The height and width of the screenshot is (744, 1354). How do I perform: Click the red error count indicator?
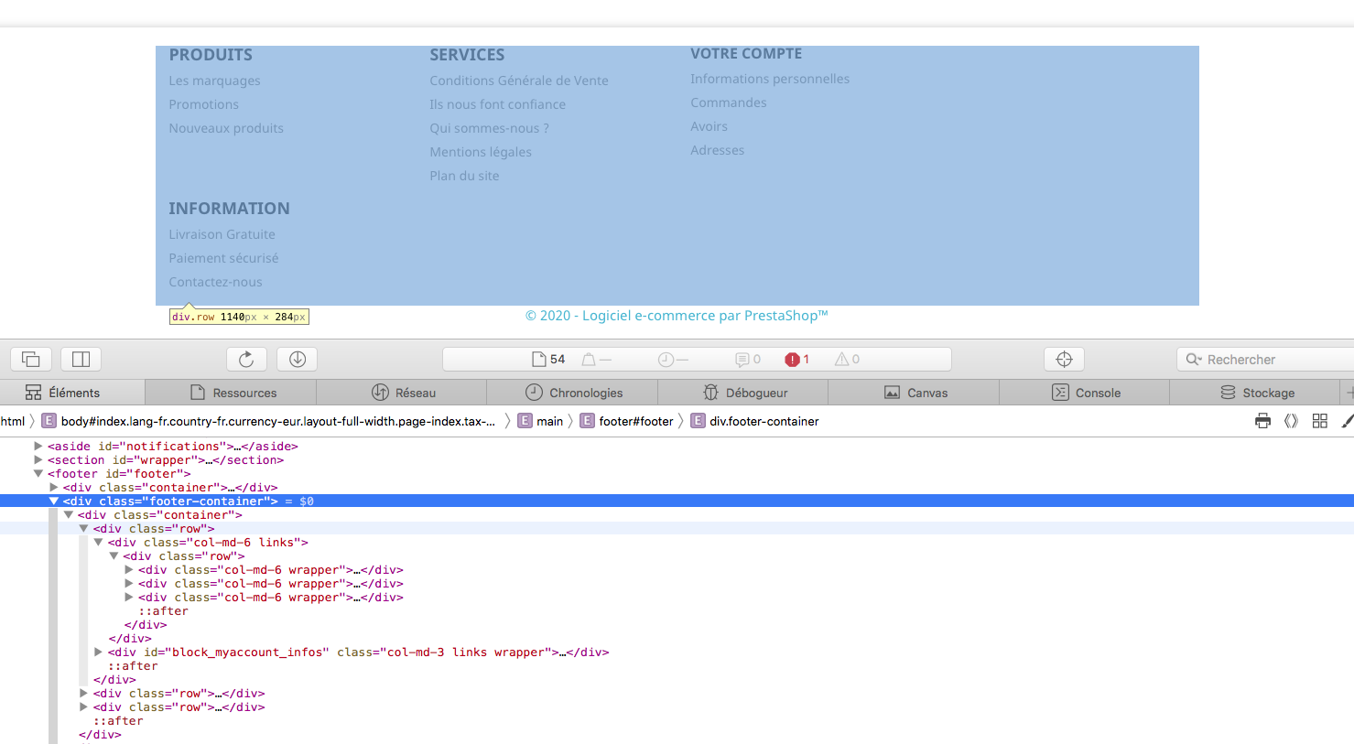[797, 360]
